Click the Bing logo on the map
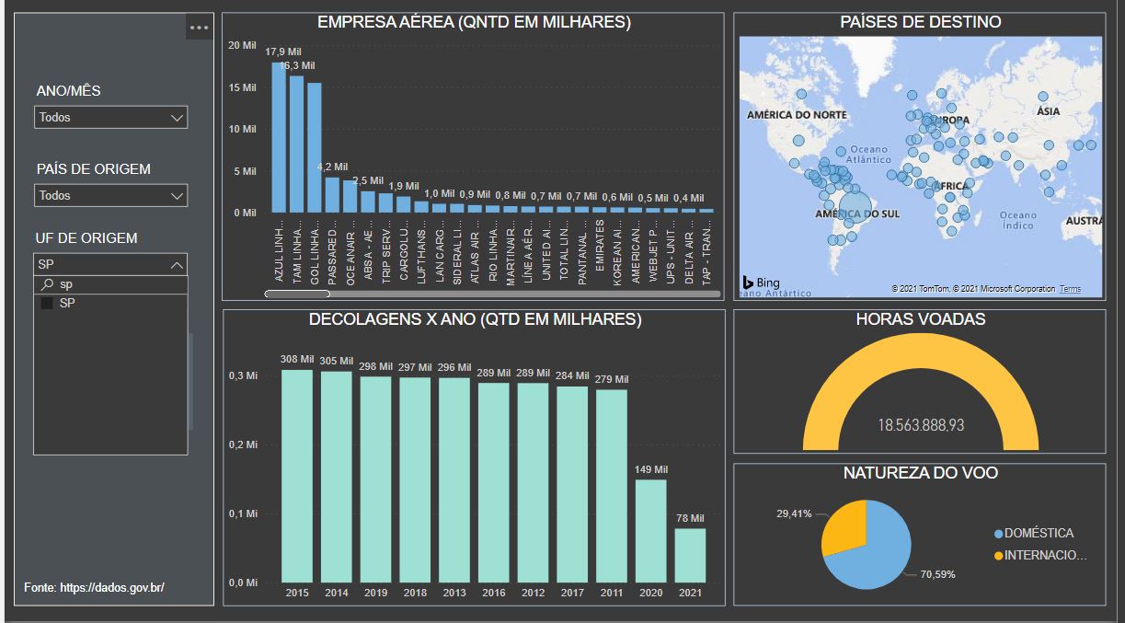This screenshot has height=623, width=1125. [762, 283]
